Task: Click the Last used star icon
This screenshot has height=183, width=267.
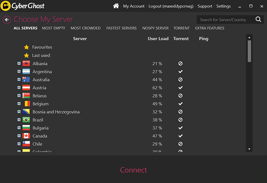Action: 26,55
